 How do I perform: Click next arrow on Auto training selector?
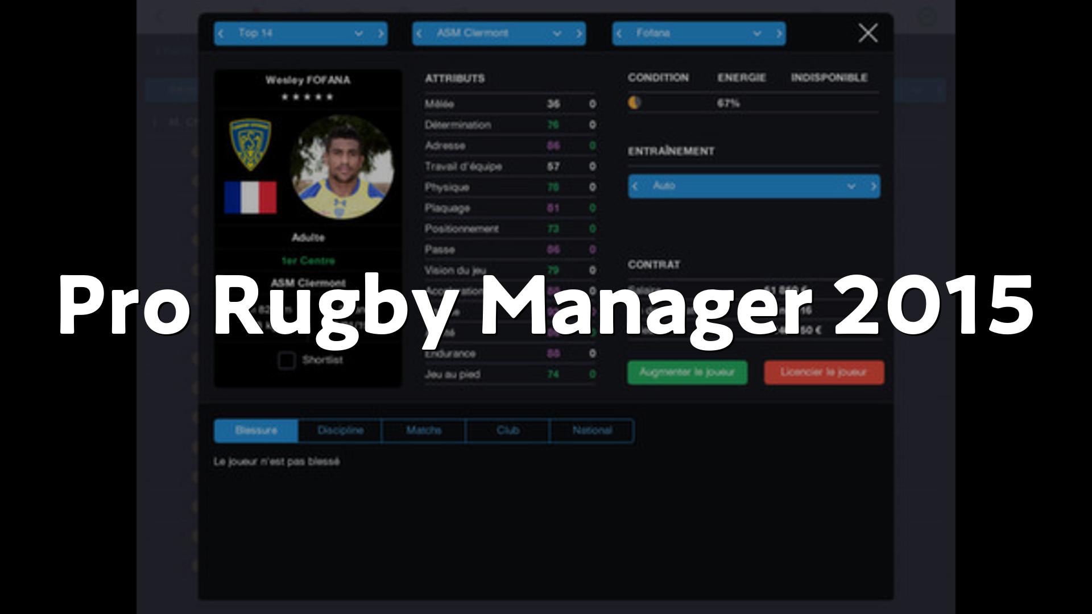pyautogui.click(x=873, y=186)
